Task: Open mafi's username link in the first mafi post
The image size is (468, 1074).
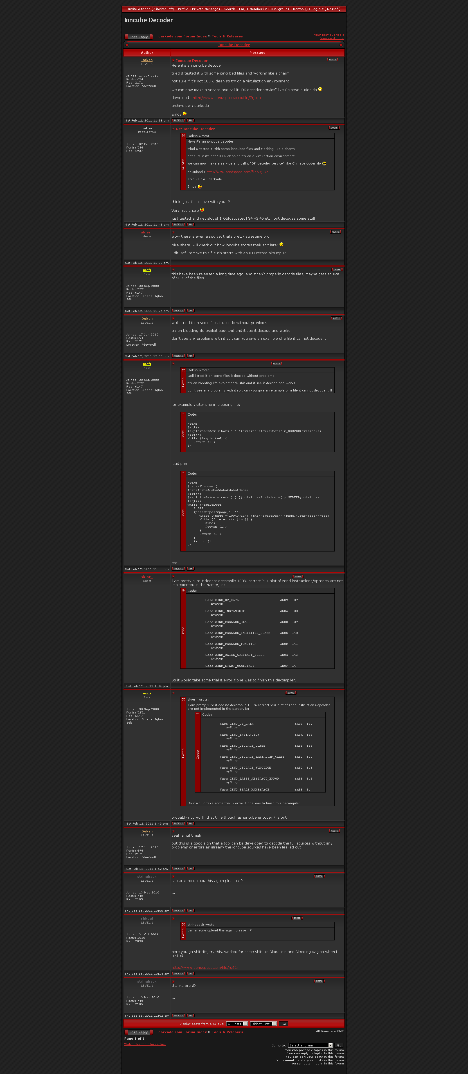Action: coord(147,270)
